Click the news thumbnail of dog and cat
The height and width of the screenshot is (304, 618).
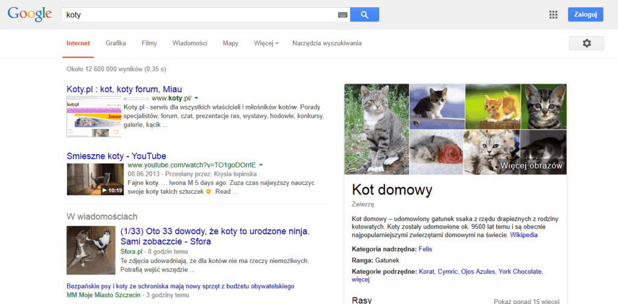tap(91, 250)
